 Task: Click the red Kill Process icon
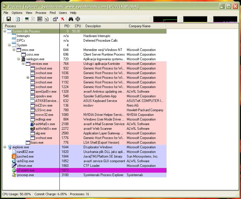click(x=62, y=19)
